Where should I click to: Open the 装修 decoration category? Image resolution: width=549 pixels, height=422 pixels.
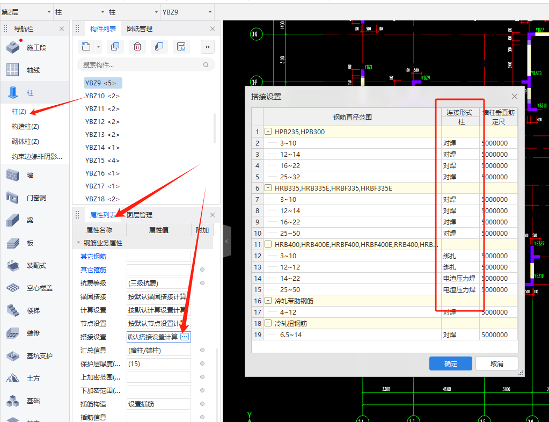[x=23, y=333]
